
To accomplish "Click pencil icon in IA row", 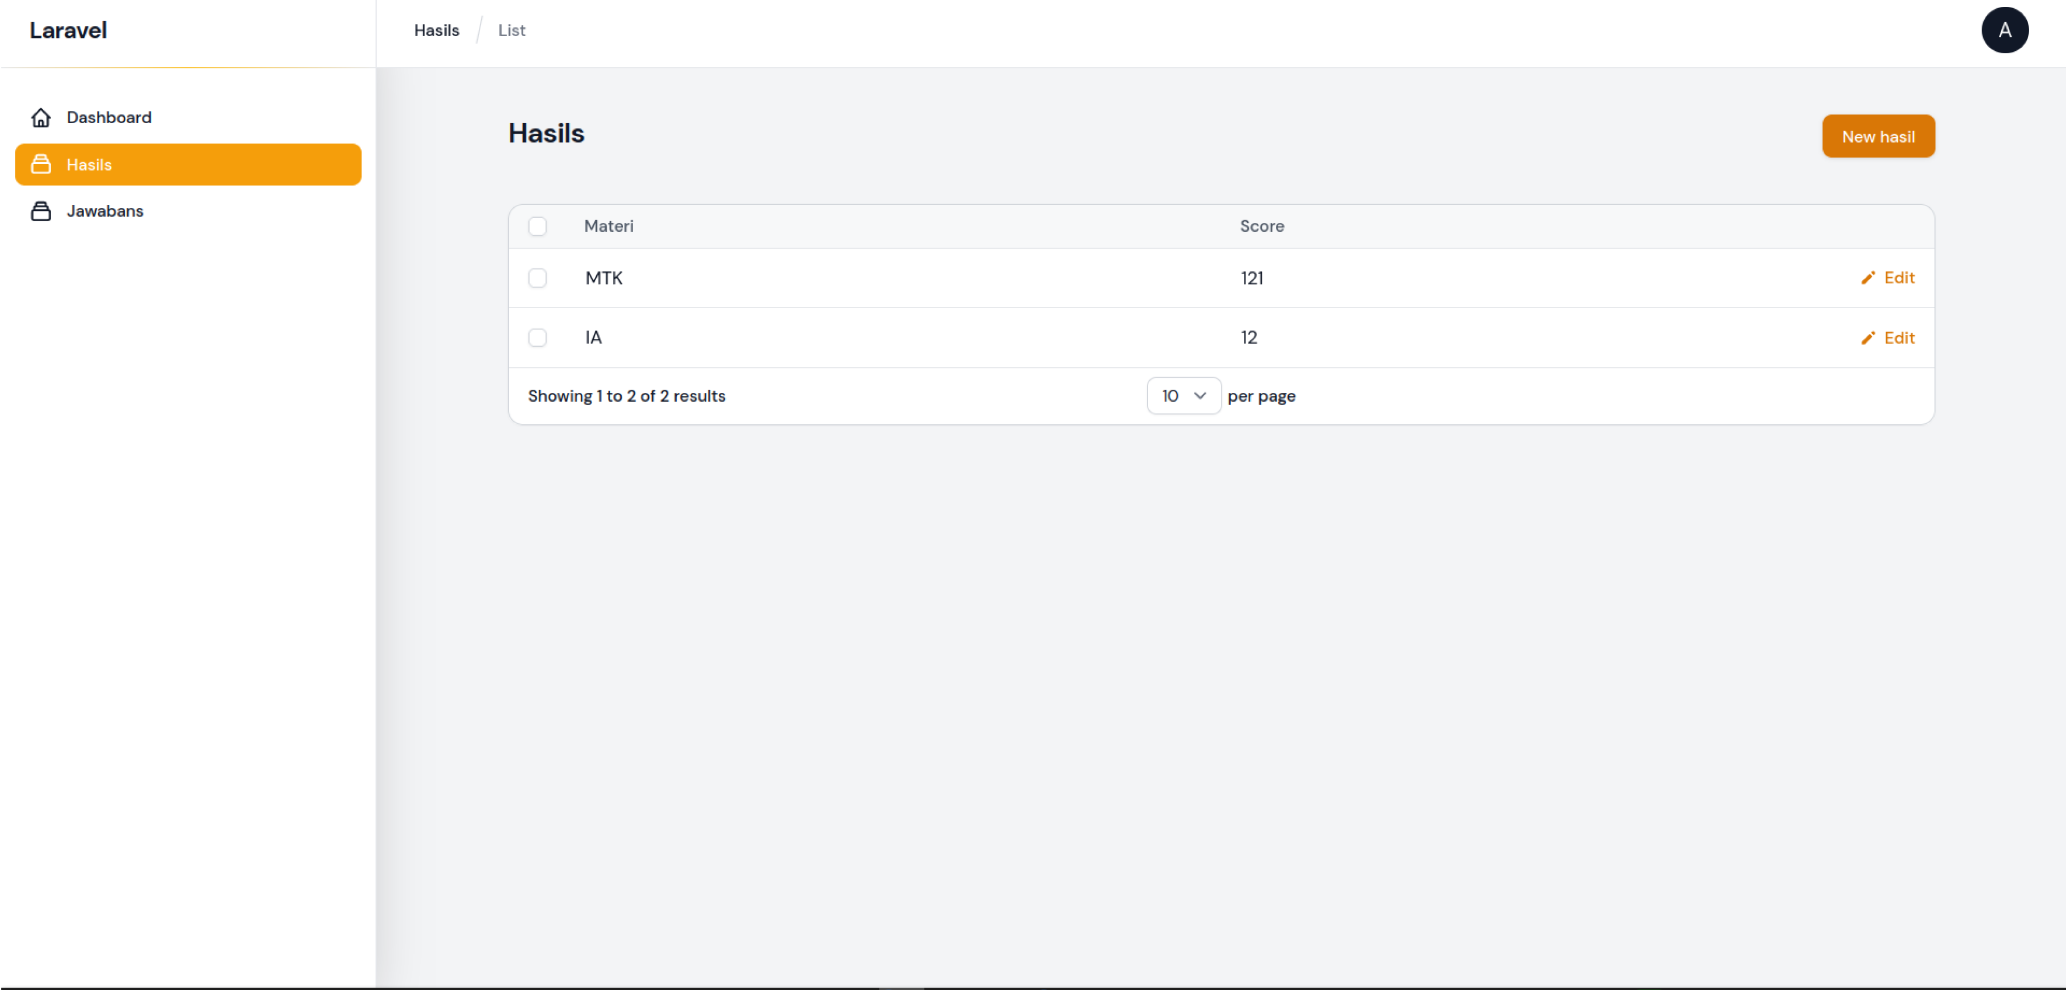I will (x=1868, y=339).
